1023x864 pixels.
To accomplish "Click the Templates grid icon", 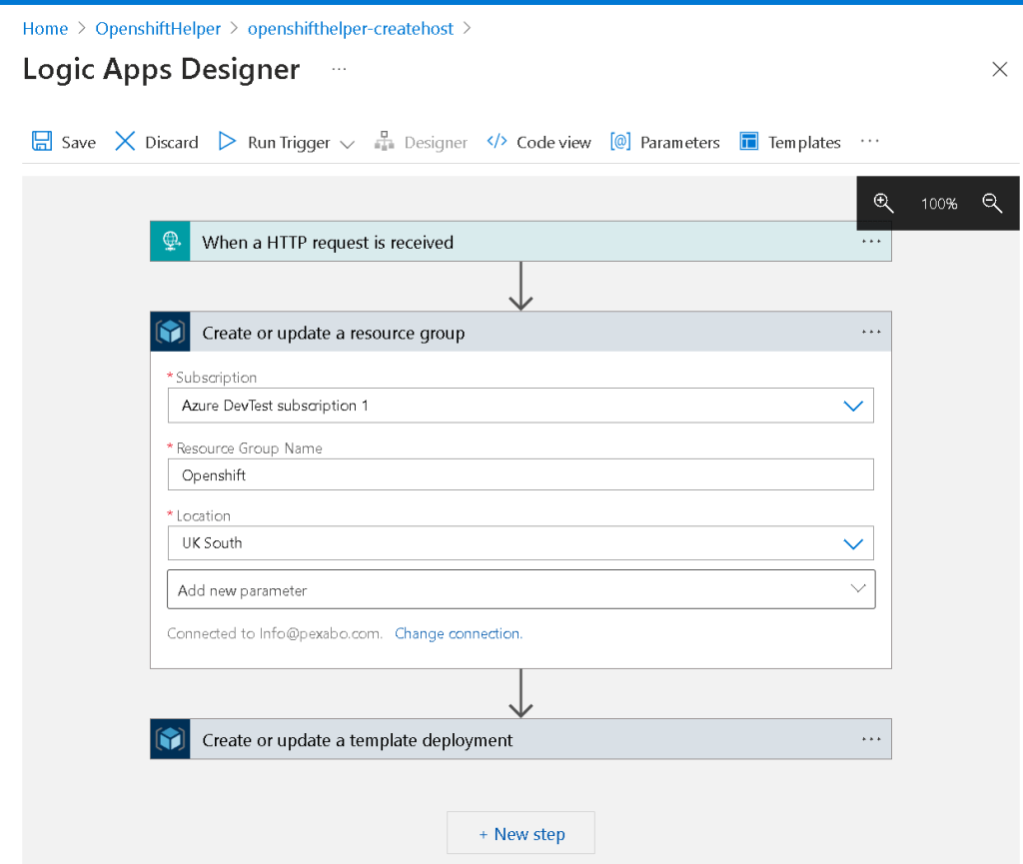I will pyautogui.click(x=749, y=141).
